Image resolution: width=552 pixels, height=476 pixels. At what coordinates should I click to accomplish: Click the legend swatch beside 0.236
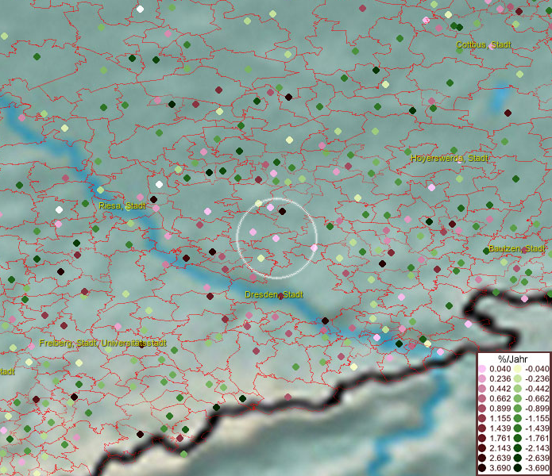(x=482, y=378)
